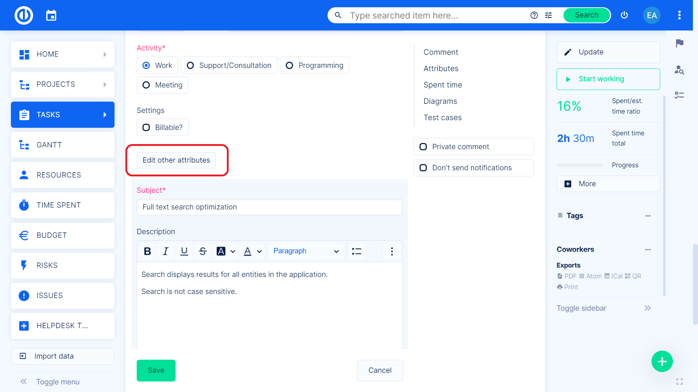The height and width of the screenshot is (392, 698).
Task: Collapse menu with Toggle menu
Action: (50, 381)
